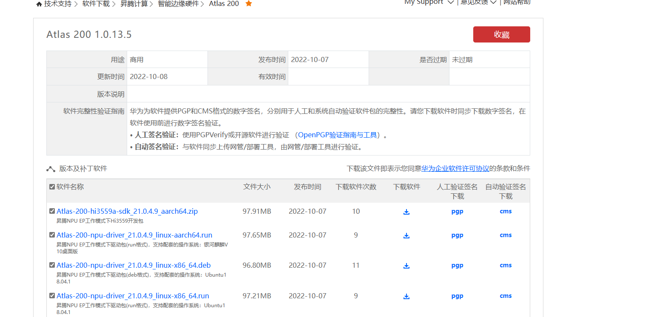665x317 pixels.
Task: Click the version and patch software icon
Action: 51,169
